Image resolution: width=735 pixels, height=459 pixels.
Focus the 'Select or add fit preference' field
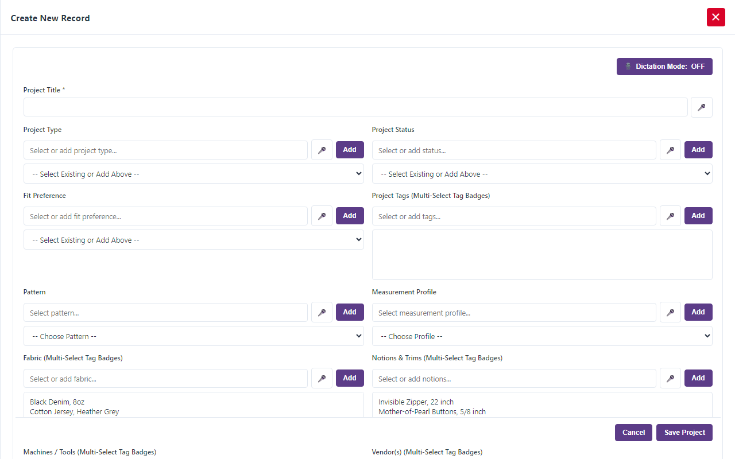click(165, 216)
